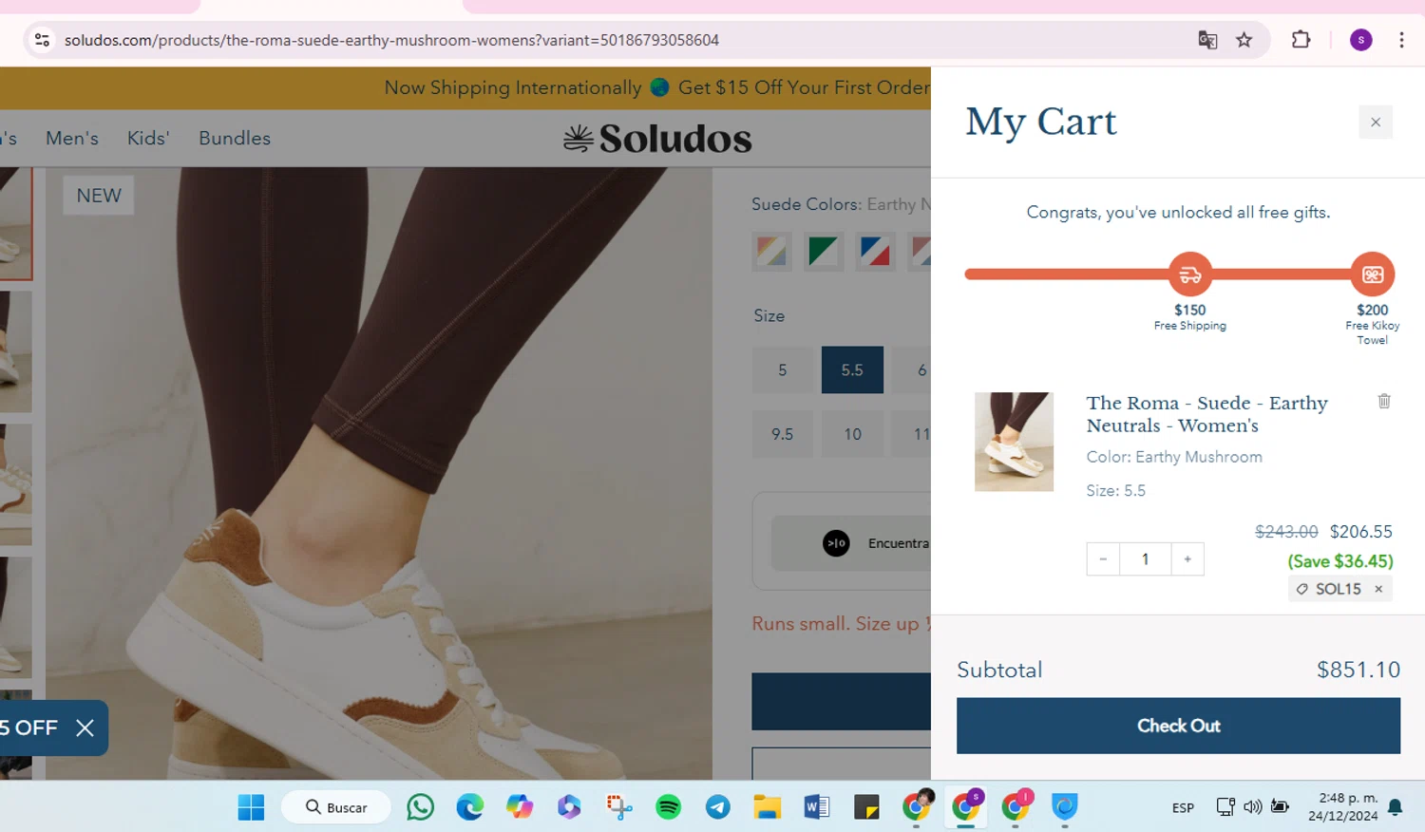
Task: Click the Subtotal amount $851.10
Action: pyautogui.click(x=1358, y=670)
